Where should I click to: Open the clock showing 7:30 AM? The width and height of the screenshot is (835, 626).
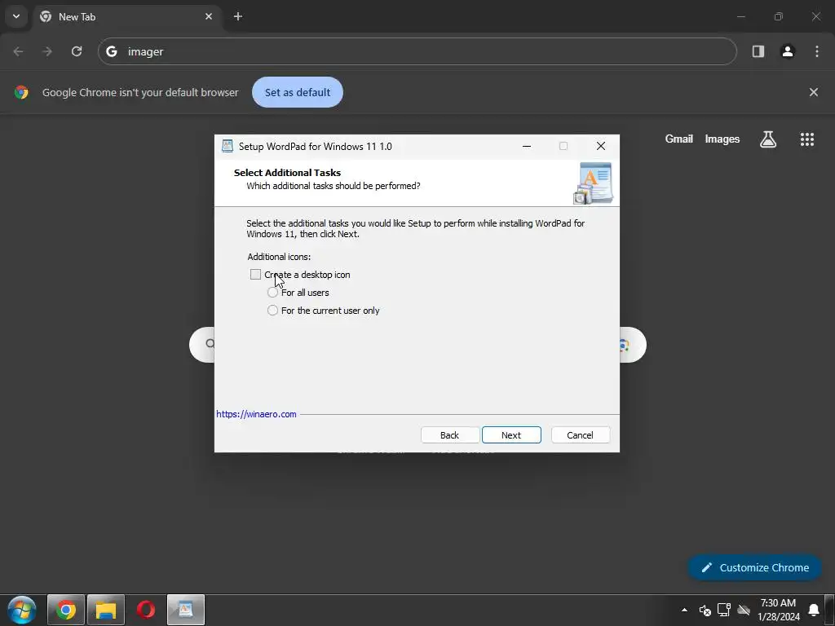(x=779, y=610)
